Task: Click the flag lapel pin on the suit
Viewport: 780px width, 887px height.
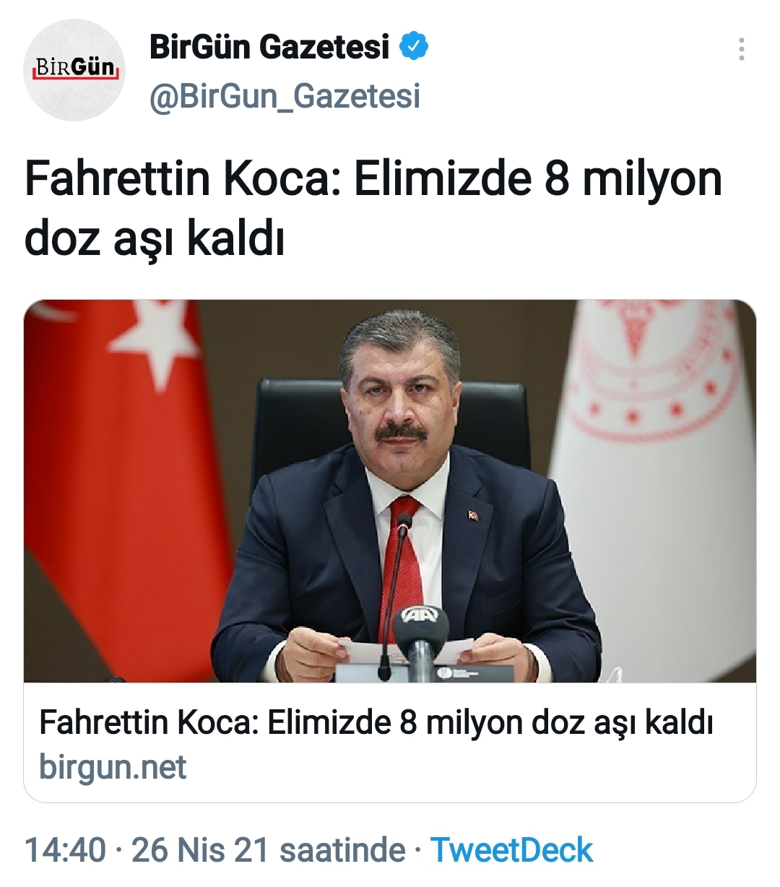Action: (x=474, y=516)
